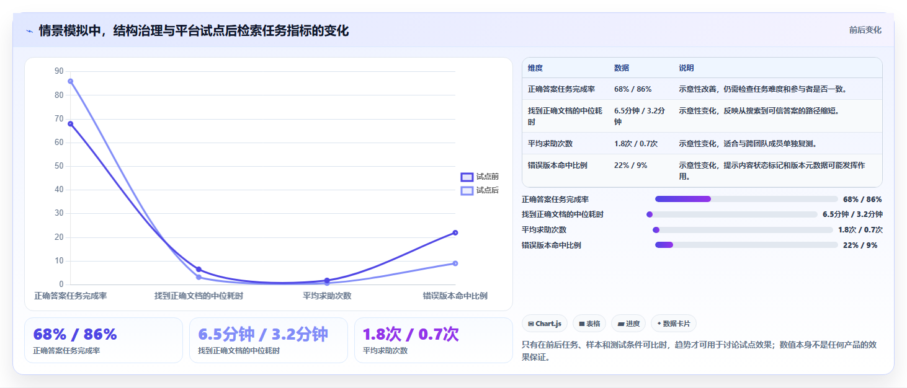907x388 pixels.
Task: Open the 6.5分钟 / 3.2分钟 stat card
Action: click(x=269, y=340)
